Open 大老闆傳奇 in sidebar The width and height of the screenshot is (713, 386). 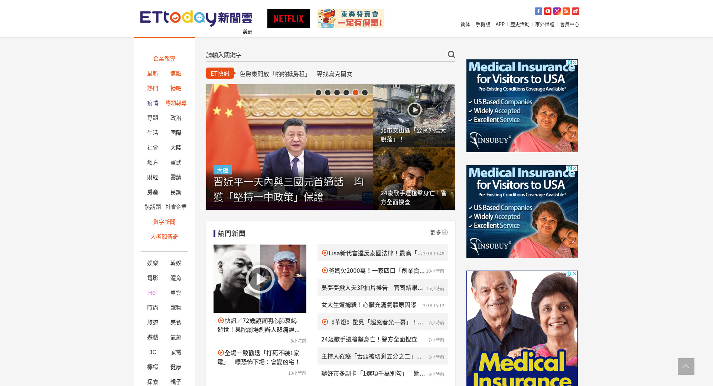point(164,237)
